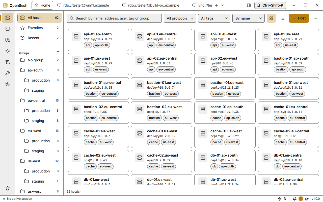This screenshot has height=202, width=323.
Task: Click the split panel icon in the title bar
Action: click(249, 5)
